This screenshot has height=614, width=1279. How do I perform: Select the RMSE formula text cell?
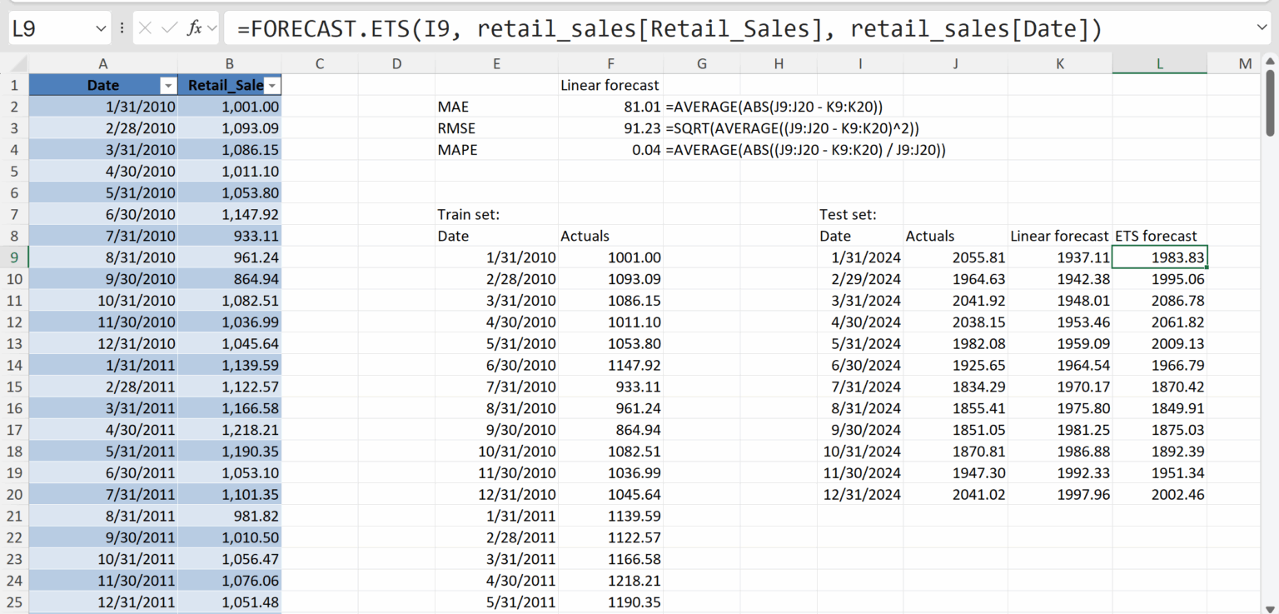coord(791,128)
